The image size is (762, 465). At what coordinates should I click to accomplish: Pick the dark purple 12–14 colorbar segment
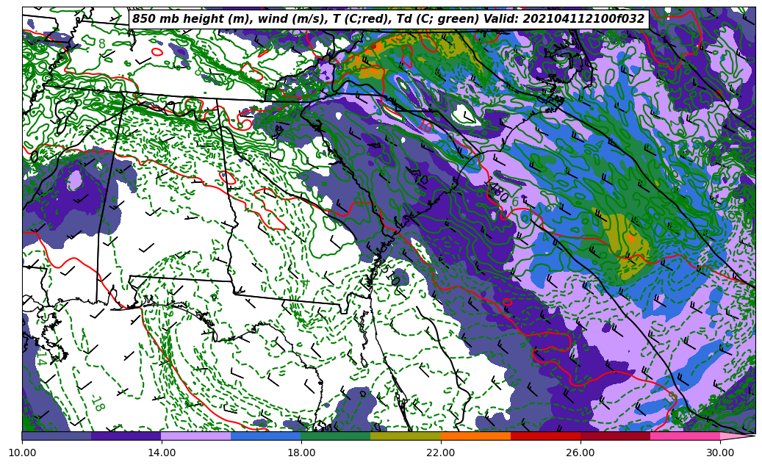(x=126, y=436)
